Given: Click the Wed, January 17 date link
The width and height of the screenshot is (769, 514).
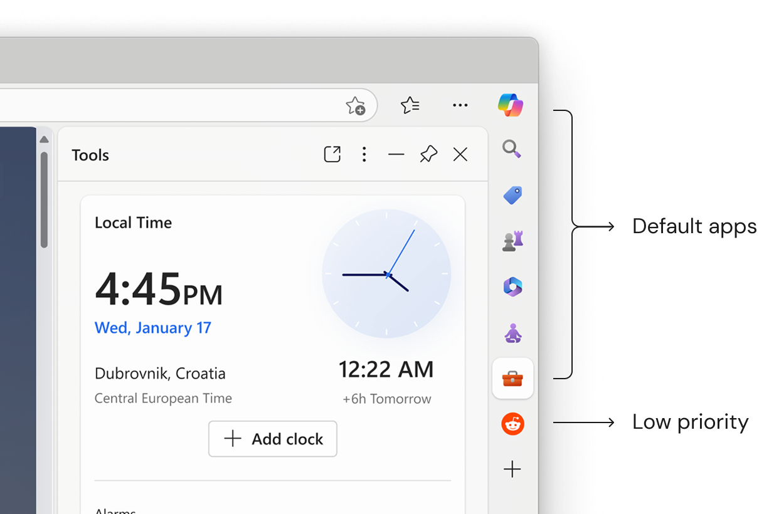Looking at the screenshot, I should coord(153,328).
